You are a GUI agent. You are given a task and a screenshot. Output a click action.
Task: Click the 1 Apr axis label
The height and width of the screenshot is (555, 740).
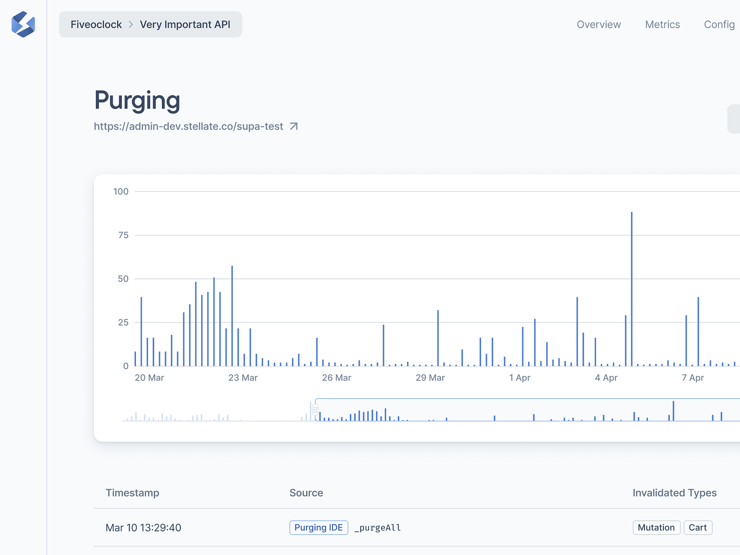tap(520, 378)
